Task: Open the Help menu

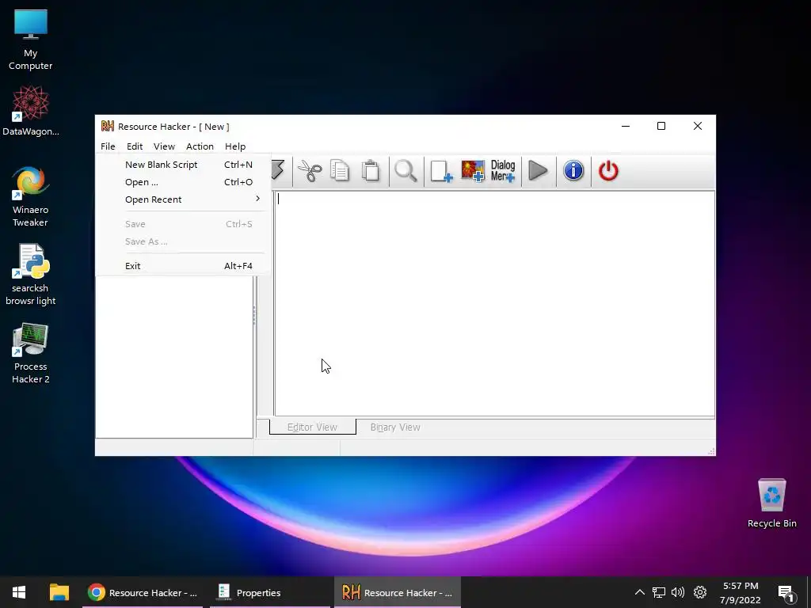Action: (234, 146)
